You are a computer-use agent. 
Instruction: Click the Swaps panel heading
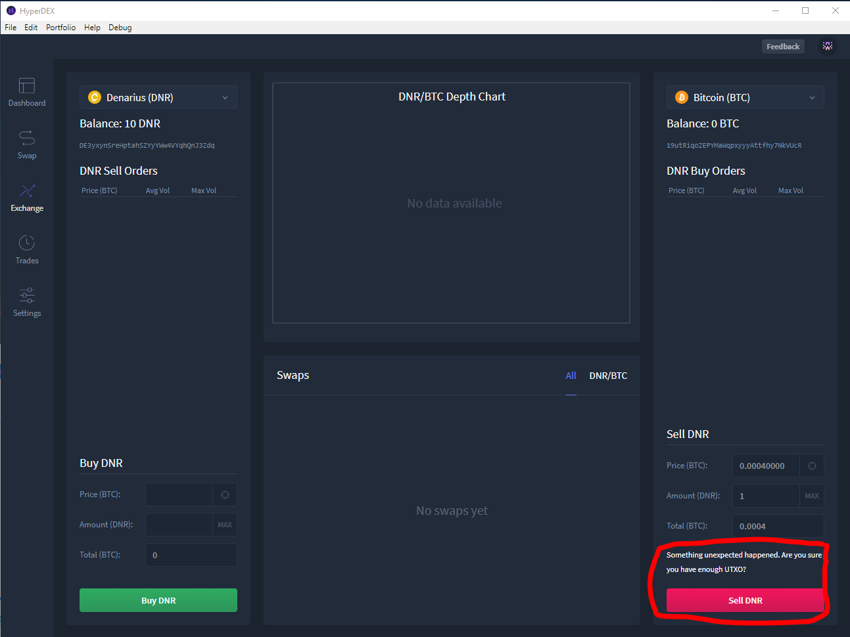[x=293, y=375]
